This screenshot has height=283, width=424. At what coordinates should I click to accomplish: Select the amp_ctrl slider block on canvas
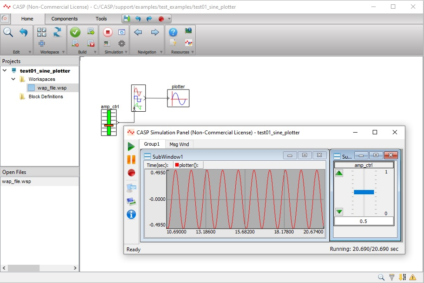pos(109,123)
